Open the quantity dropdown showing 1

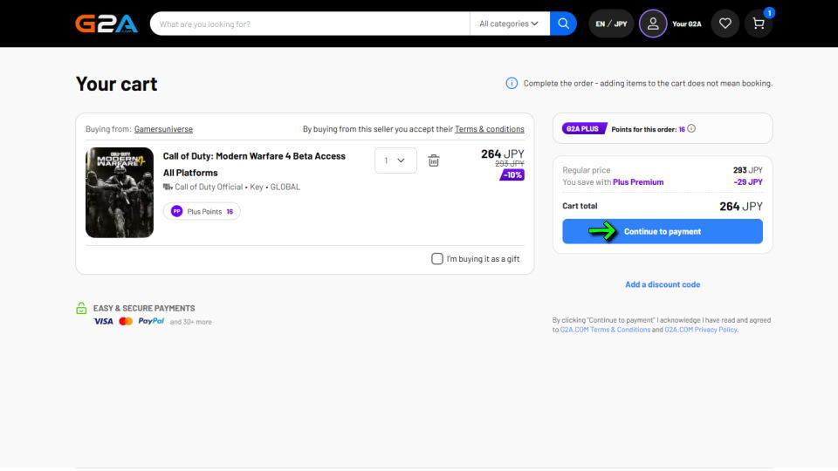pyautogui.click(x=395, y=160)
